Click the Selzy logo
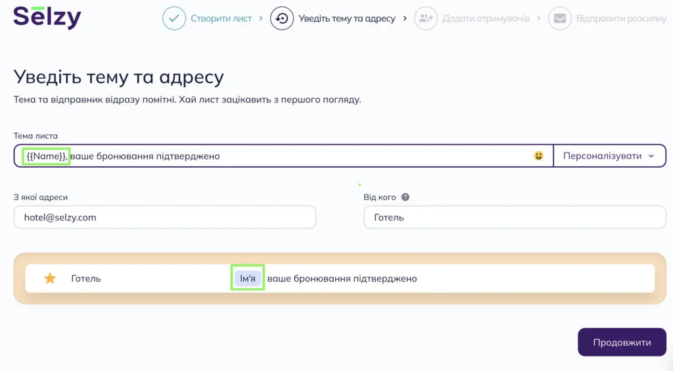 [47, 18]
